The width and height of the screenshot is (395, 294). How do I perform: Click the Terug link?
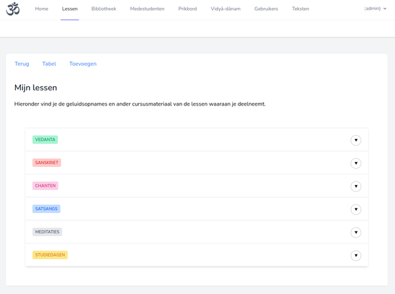click(x=22, y=64)
